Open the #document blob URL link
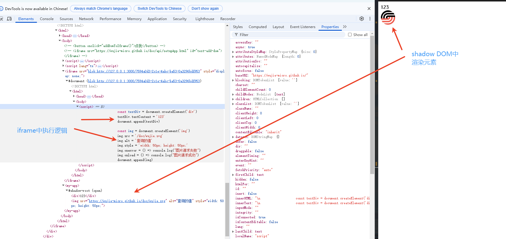Image resolution: width=506 pixels, height=239 pixels. [x=144, y=81]
